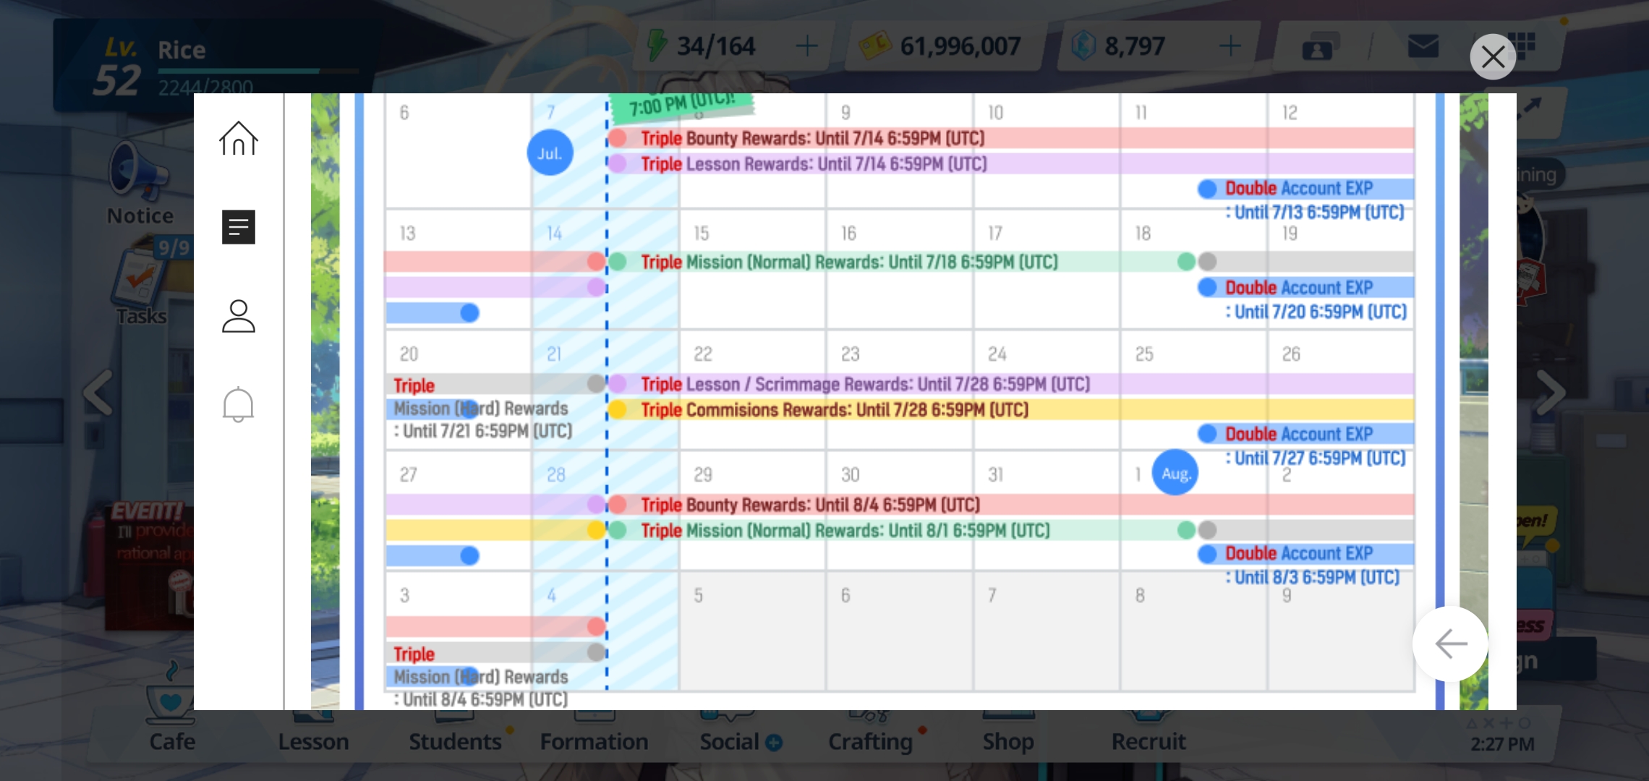Click calendar day 23
Image resolution: width=1649 pixels, height=781 pixels.
[850, 354]
